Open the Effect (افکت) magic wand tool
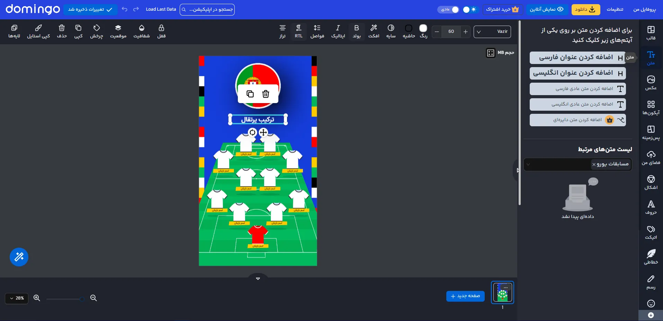Screen dimensions: 663x321 (x=374, y=31)
